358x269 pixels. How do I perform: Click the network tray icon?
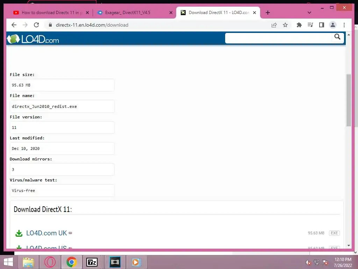tap(317, 262)
